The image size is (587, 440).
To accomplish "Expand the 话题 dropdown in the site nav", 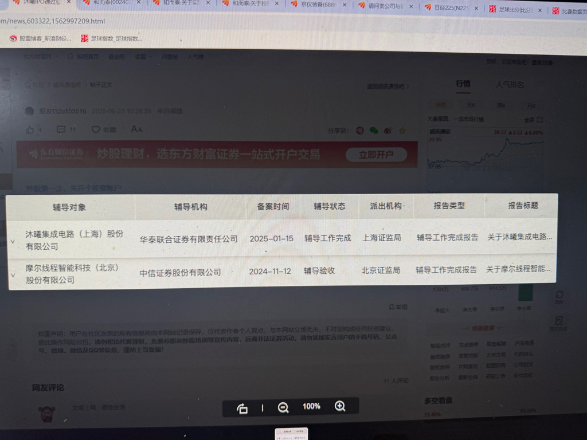I will tap(143, 57).
